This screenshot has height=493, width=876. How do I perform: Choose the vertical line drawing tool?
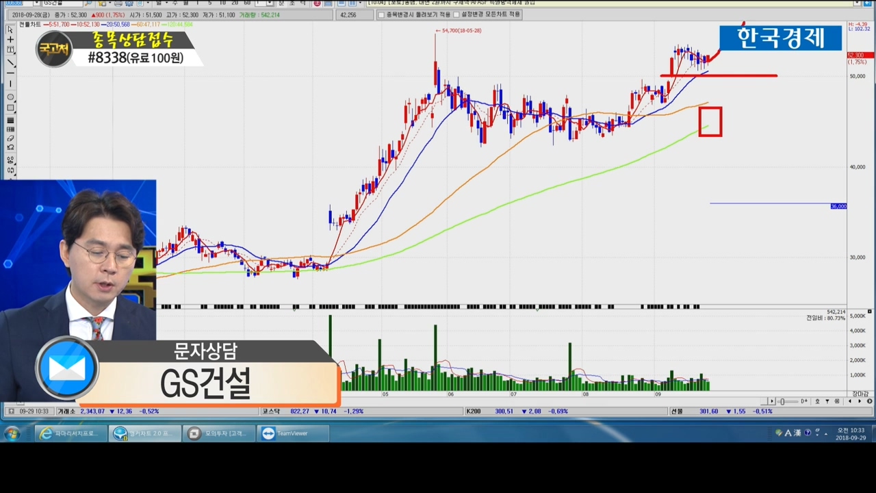coord(10,84)
